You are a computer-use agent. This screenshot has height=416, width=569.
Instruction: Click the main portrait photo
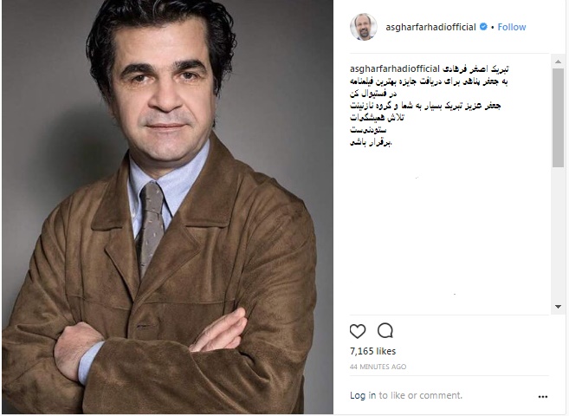[x=167, y=207]
